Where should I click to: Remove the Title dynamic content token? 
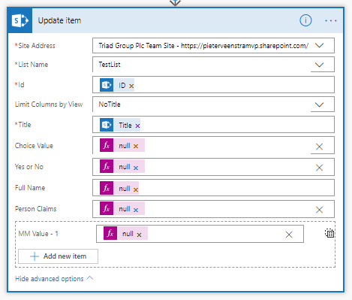pyautogui.click(x=137, y=126)
